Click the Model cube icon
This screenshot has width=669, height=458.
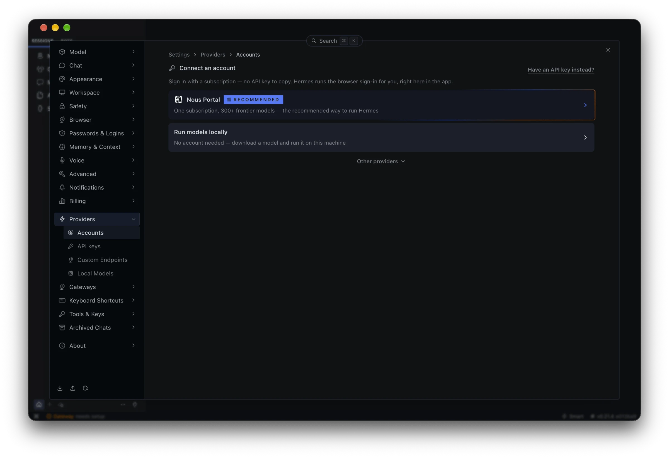[x=62, y=52]
